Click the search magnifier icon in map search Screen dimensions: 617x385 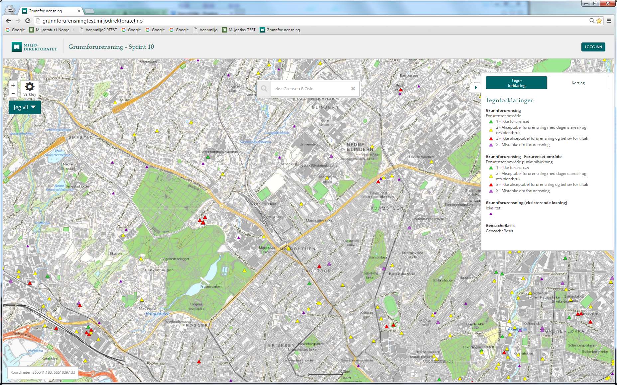(264, 89)
